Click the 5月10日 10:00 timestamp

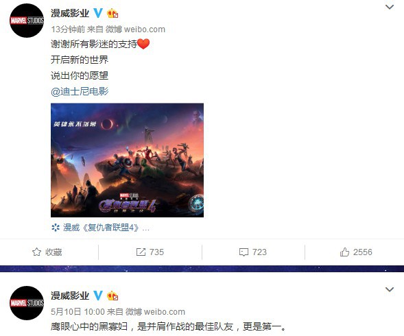[78, 312]
